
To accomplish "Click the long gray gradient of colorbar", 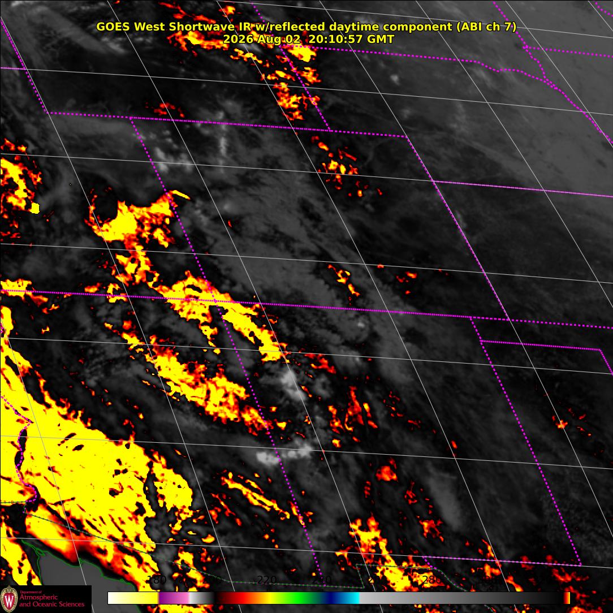I will click(x=461, y=598).
